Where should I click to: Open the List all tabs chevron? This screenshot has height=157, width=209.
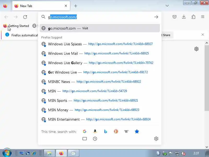point(167,6)
